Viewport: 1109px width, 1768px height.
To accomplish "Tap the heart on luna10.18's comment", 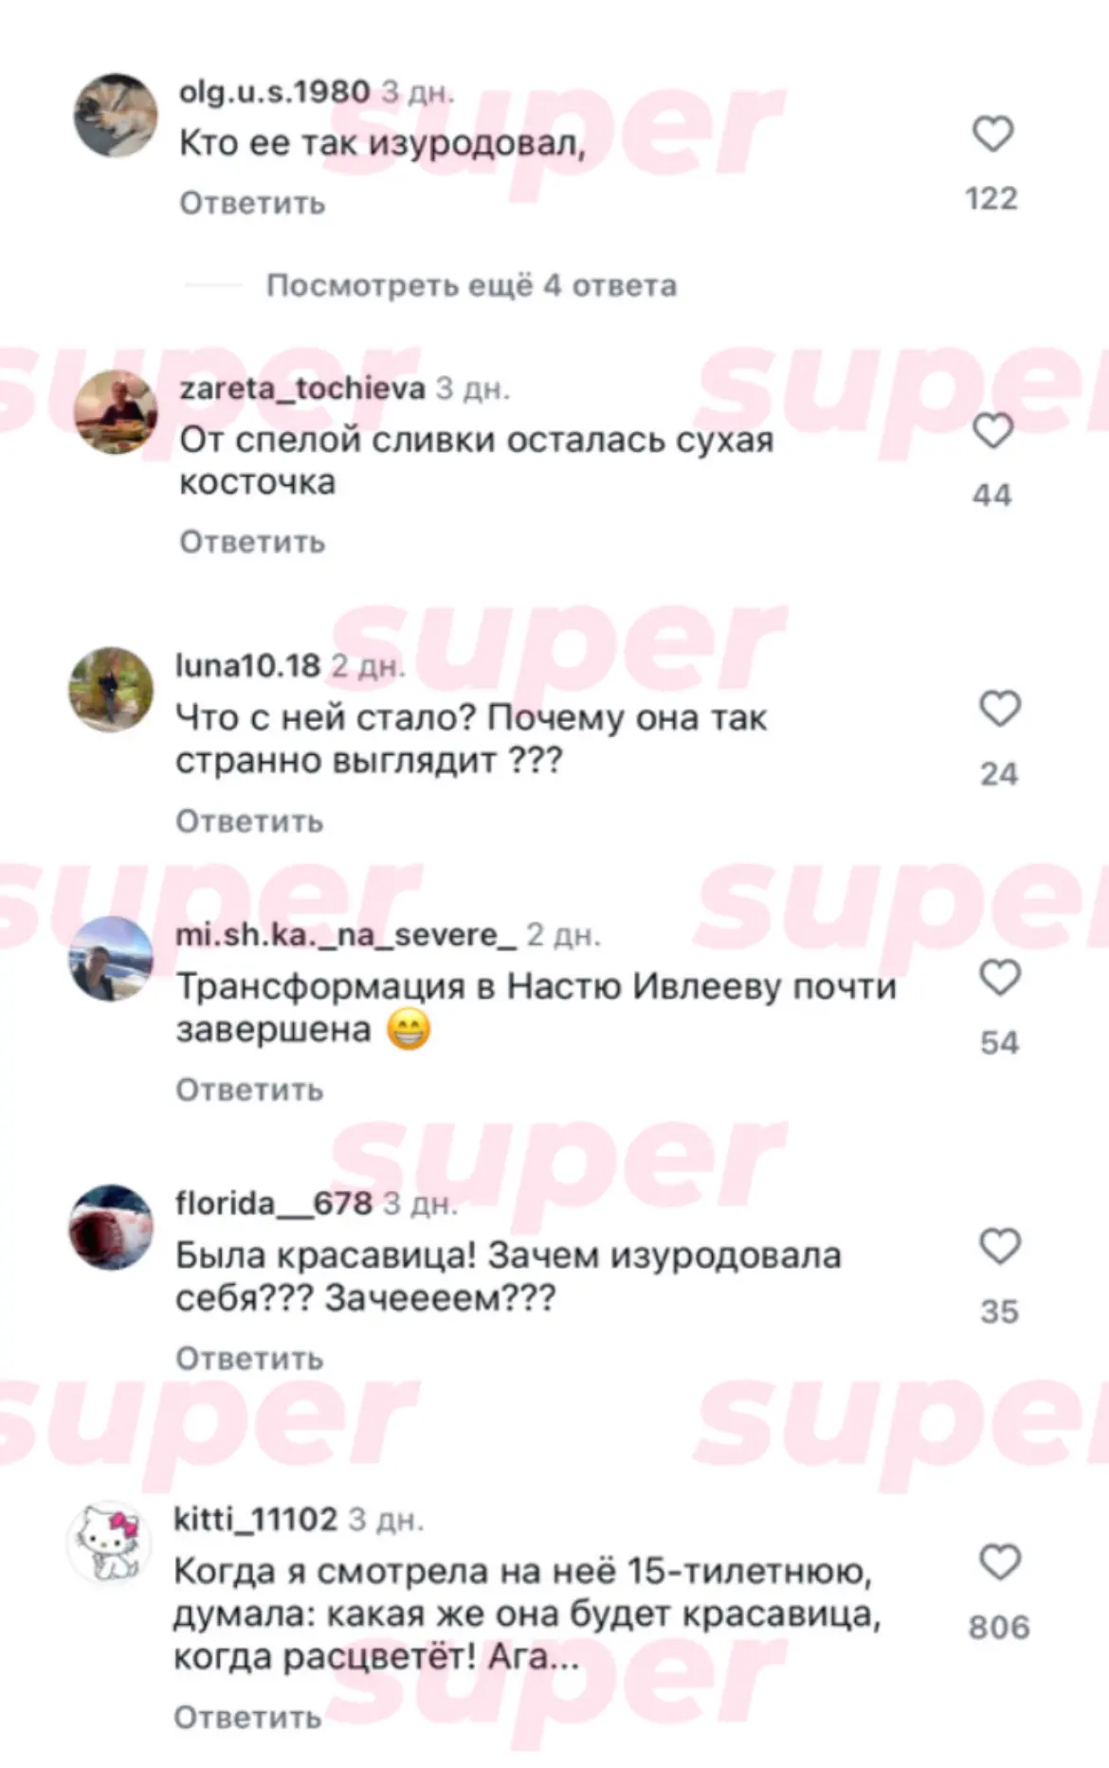I will coord(999,709).
